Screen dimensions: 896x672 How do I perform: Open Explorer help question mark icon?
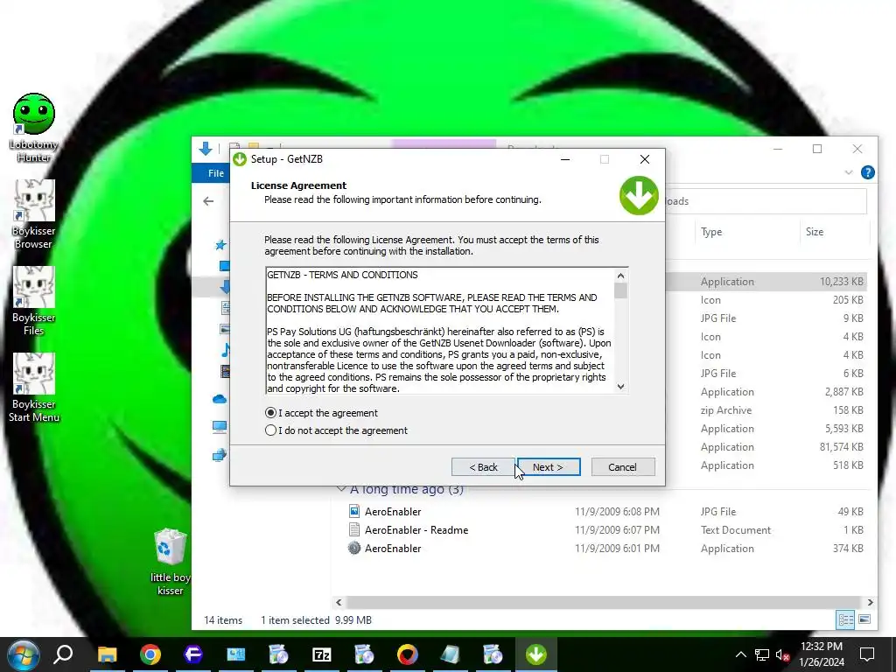pyautogui.click(x=867, y=172)
